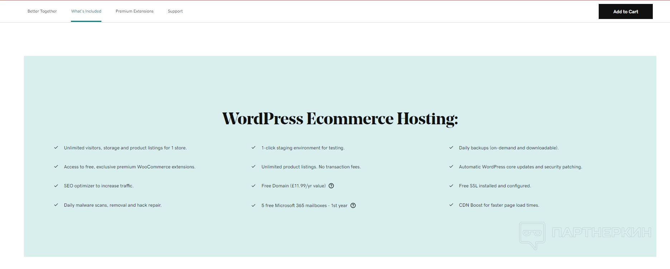The image size is (670, 269).
Task: Click checkmark beside Automatic WordPress core updates
Action: pyautogui.click(x=451, y=167)
